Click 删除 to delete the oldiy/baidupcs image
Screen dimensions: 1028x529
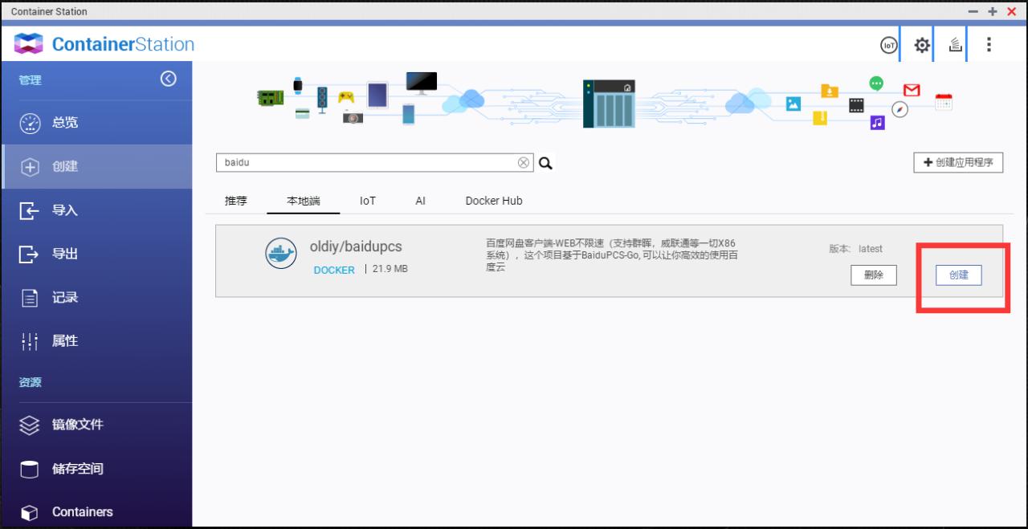873,275
